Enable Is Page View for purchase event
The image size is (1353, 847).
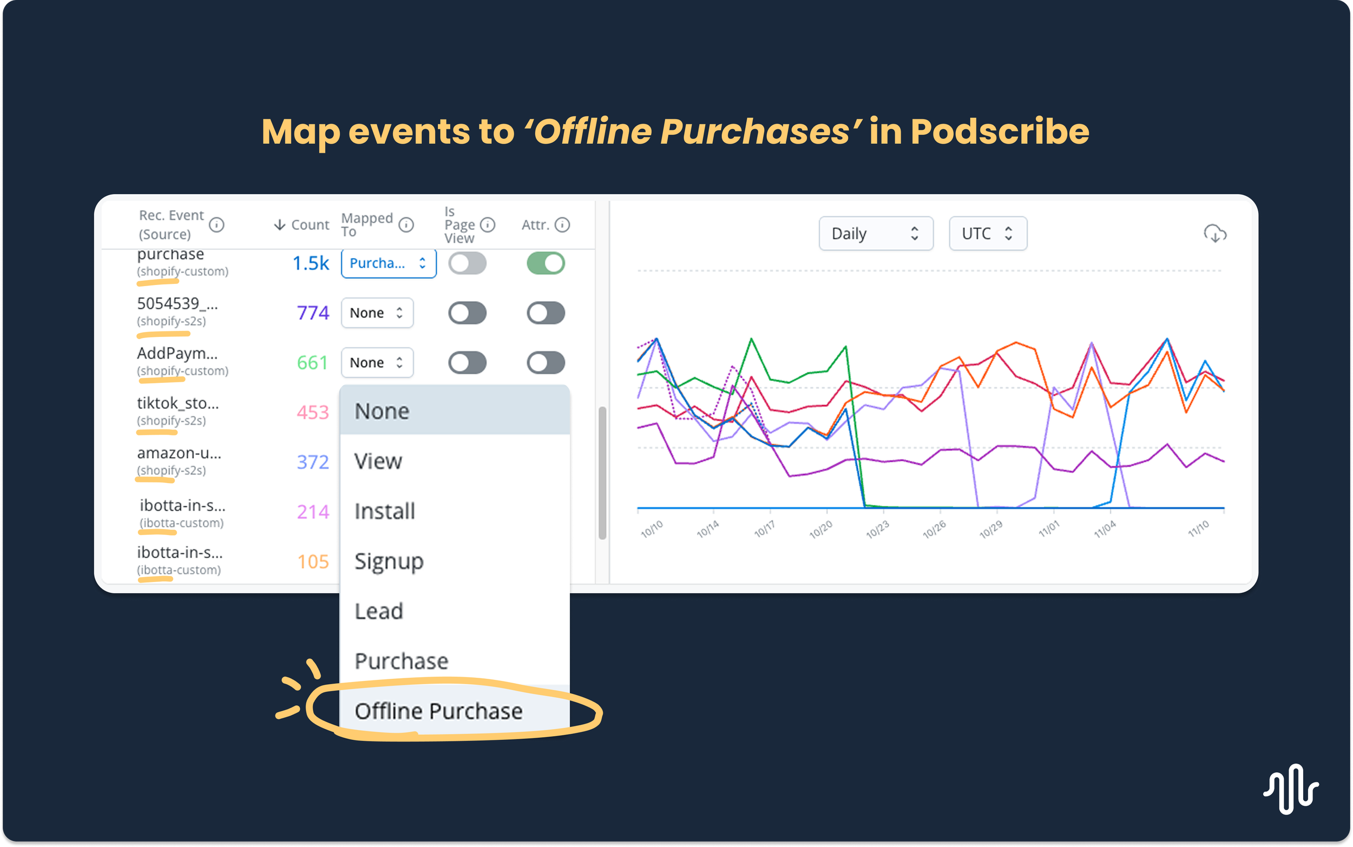click(x=467, y=263)
